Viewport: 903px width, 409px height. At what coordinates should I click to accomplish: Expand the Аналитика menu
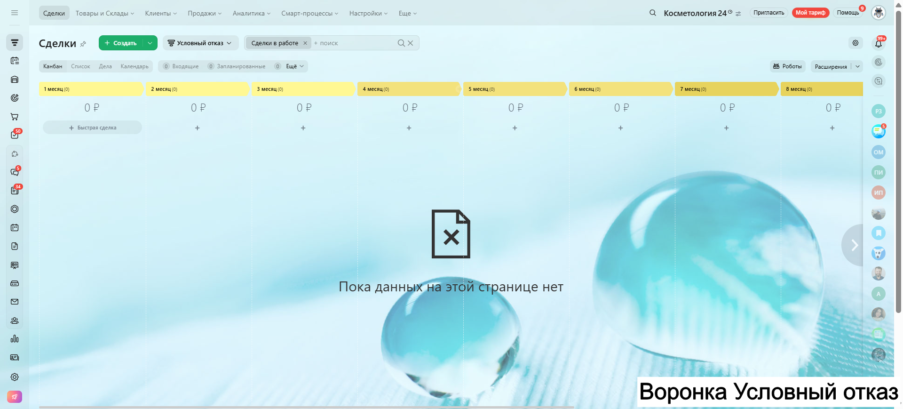252,13
